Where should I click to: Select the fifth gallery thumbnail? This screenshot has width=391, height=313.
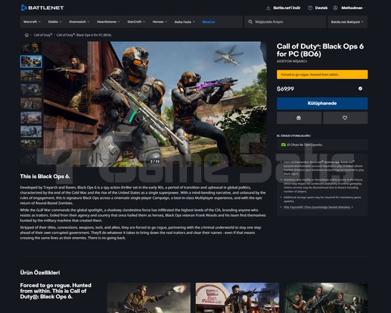point(31,104)
